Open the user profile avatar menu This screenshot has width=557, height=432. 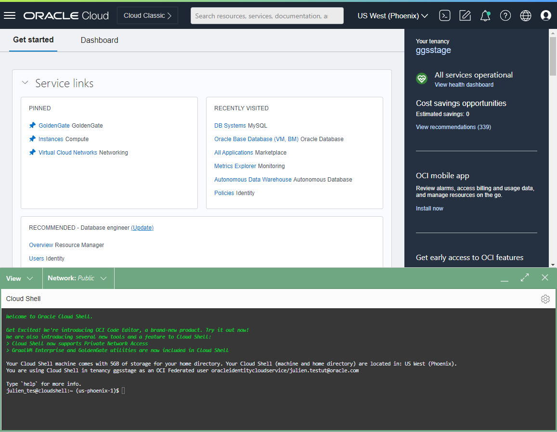point(546,15)
